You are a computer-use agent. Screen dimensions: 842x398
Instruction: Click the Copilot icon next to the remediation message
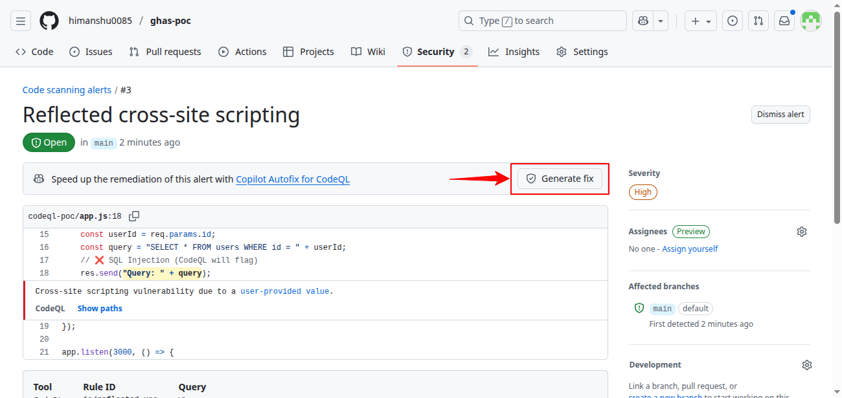coord(39,179)
